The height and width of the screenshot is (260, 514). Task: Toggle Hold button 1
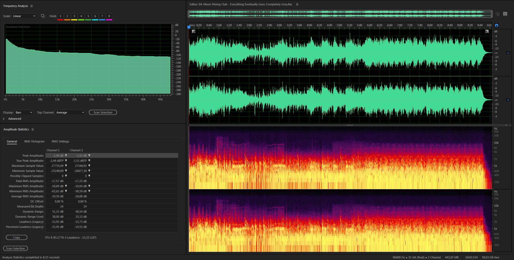tap(60, 16)
